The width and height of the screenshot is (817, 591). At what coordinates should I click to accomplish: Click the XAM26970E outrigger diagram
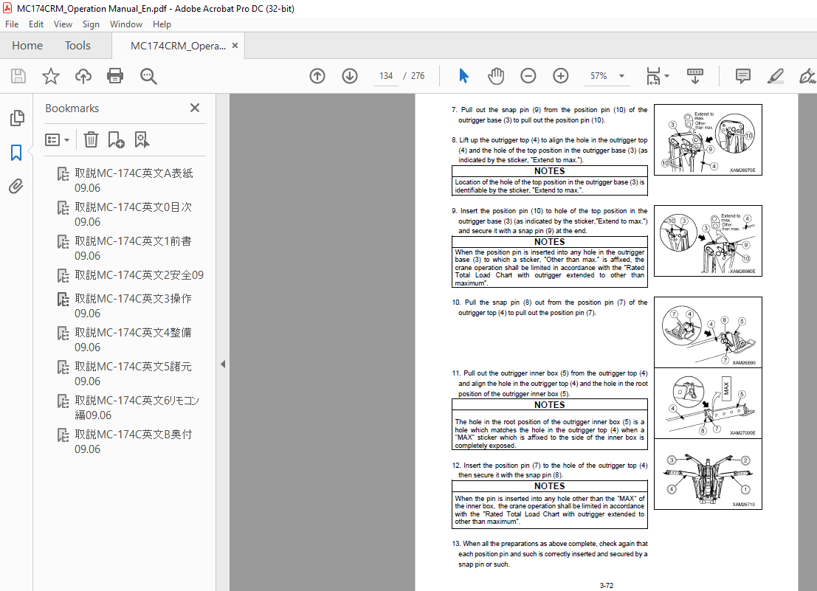pyautogui.click(x=708, y=139)
